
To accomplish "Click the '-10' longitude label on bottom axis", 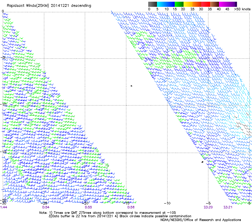I will click(167, 203).
